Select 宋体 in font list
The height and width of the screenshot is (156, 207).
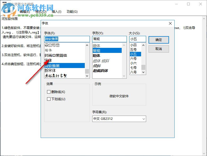click(x=65, y=60)
